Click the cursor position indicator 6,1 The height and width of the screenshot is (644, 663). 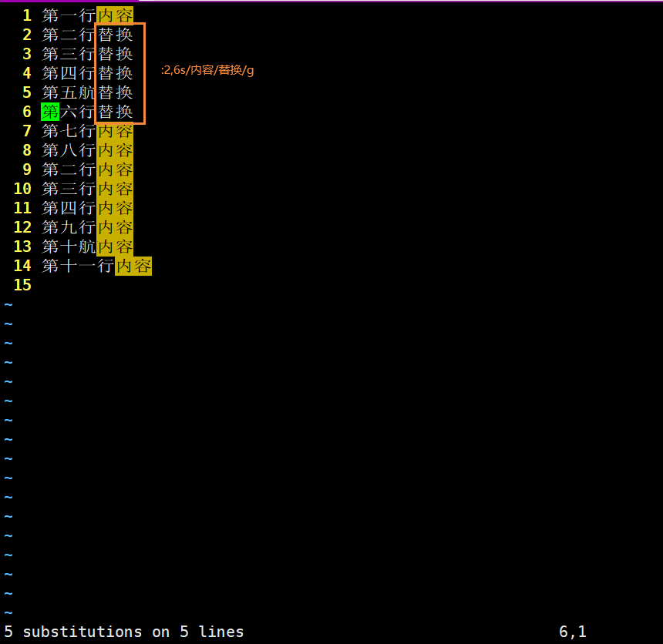point(573,632)
